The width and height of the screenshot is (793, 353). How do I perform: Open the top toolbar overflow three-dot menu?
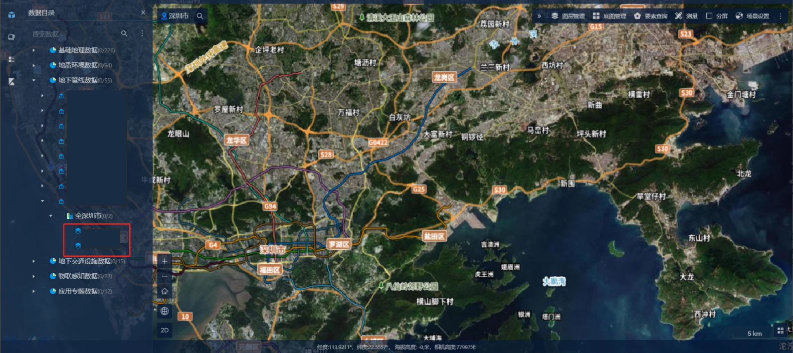point(781,16)
